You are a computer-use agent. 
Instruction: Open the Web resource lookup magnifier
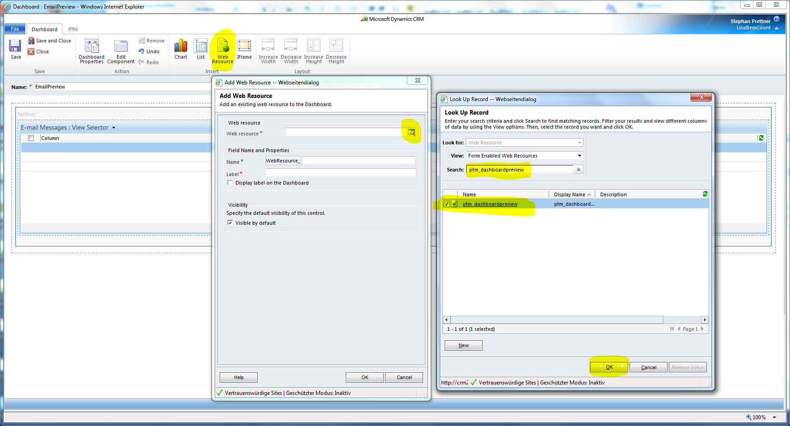411,132
